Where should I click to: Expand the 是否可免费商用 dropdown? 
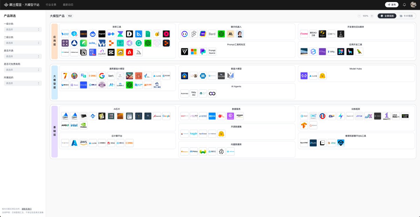coord(23,70)
